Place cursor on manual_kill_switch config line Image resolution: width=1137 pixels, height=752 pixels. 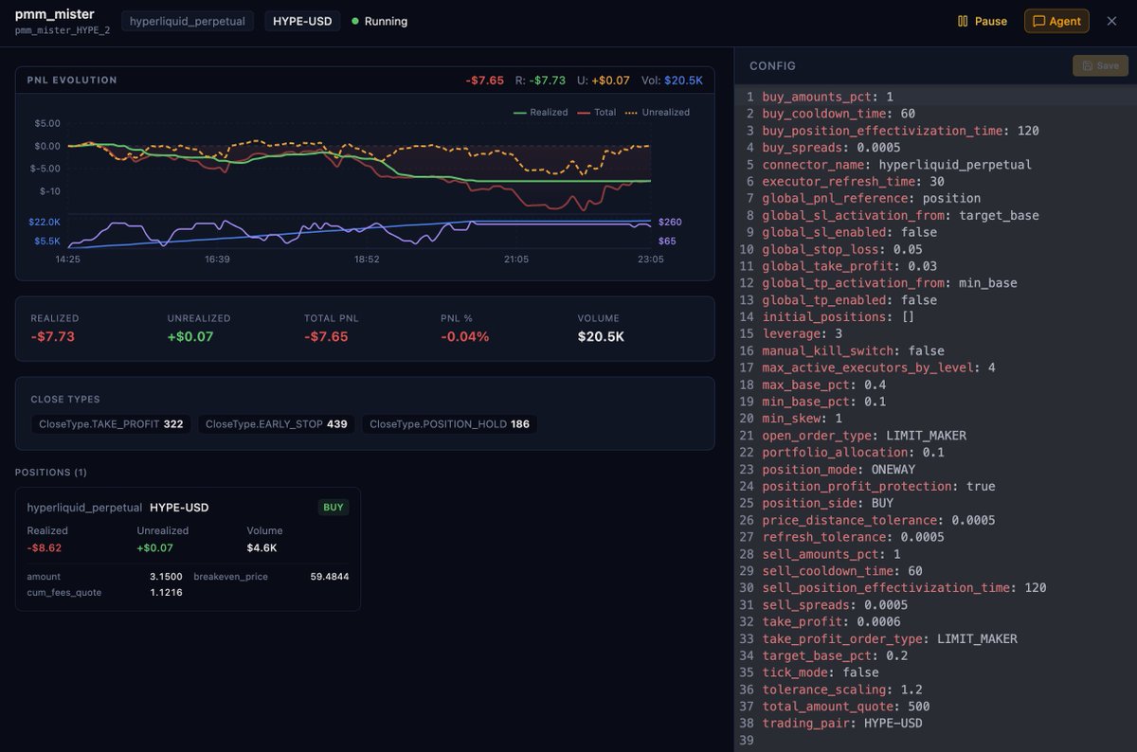[x=853, y=350]
